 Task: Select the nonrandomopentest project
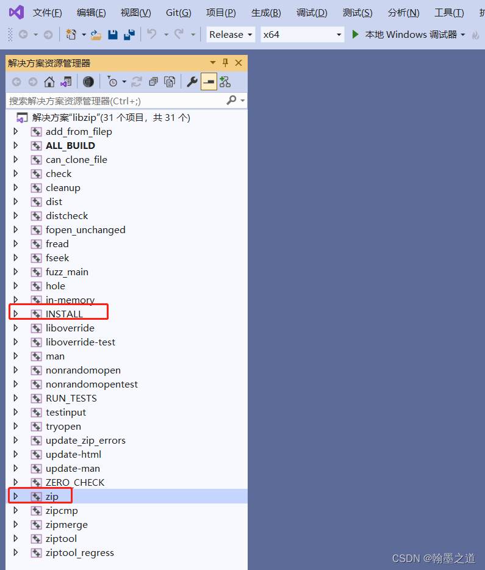(x=92, y=384)
